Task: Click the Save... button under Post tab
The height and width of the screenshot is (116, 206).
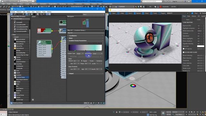Action: pyautogui.click(x=188, y=19)
